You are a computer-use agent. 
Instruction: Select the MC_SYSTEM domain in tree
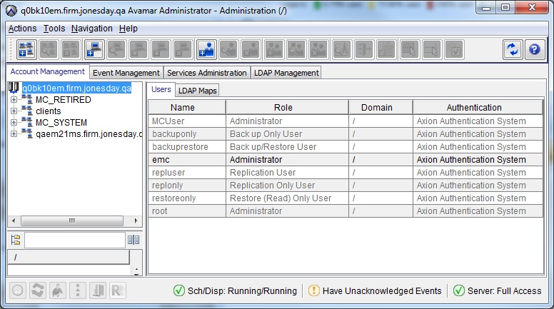61,122
